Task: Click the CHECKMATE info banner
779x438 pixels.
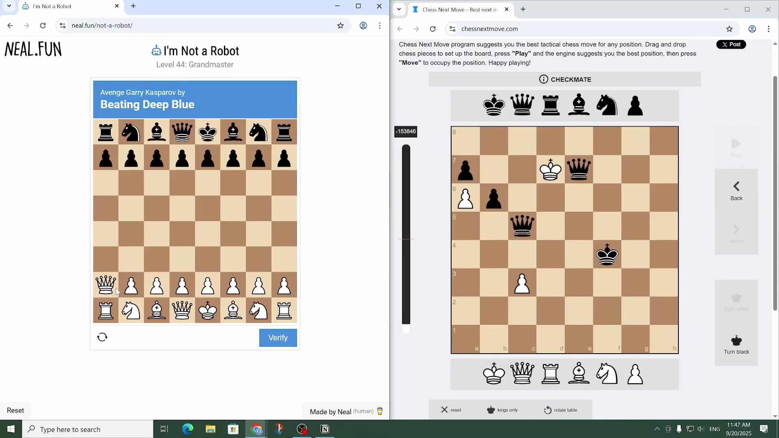Action: click(565, 79)
